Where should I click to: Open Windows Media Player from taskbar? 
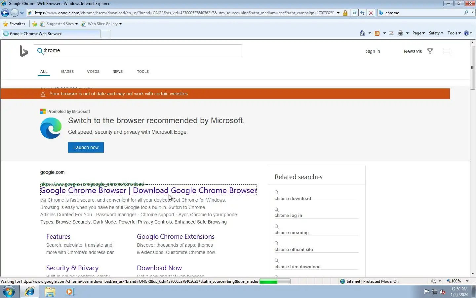[x=69, y=292]
